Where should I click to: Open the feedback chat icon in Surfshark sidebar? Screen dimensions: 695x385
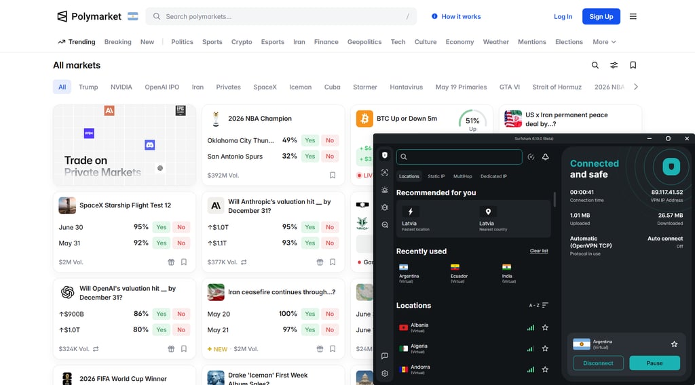point(385,356)
